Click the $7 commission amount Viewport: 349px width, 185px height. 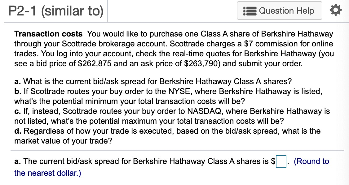pos(248,44)
